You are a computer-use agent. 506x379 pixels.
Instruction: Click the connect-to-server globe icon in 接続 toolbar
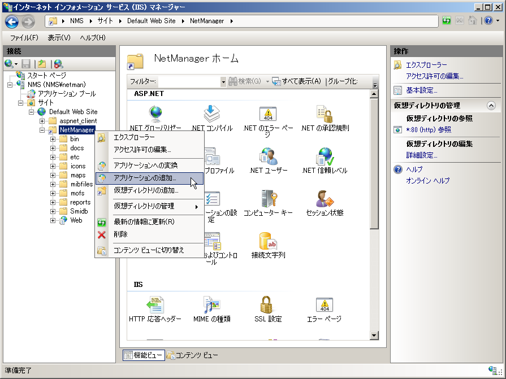(x=9, y=64)
